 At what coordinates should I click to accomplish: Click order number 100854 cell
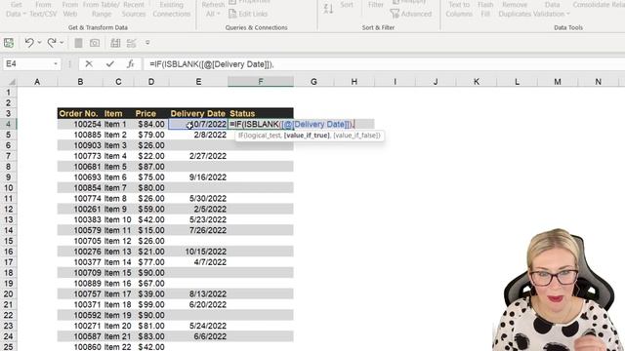click(80, 188)
